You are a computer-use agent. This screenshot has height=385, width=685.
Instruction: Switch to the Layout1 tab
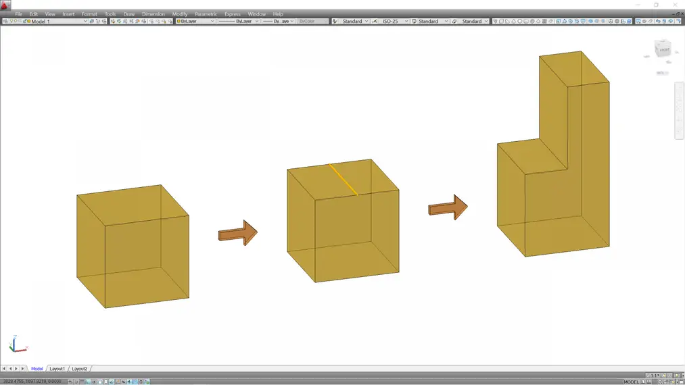[57, 369]
